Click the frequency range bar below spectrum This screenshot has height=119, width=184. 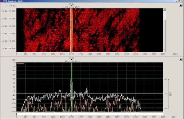[x=90, y=114]
